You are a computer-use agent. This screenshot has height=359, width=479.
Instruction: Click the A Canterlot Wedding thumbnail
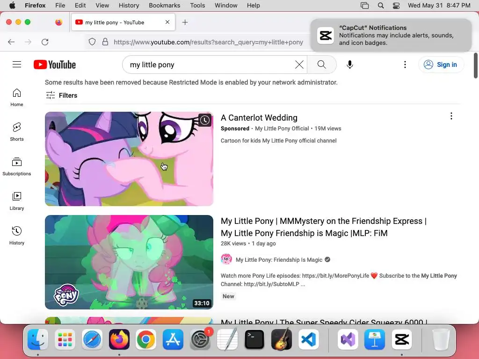129,159
